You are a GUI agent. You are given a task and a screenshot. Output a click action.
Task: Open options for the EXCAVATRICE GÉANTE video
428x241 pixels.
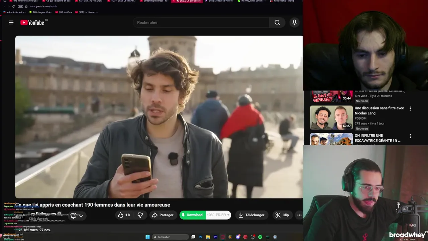[x=410, y=136]
